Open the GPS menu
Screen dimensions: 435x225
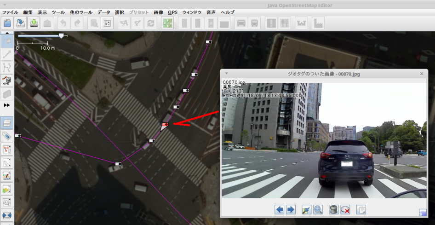(172, 12)
